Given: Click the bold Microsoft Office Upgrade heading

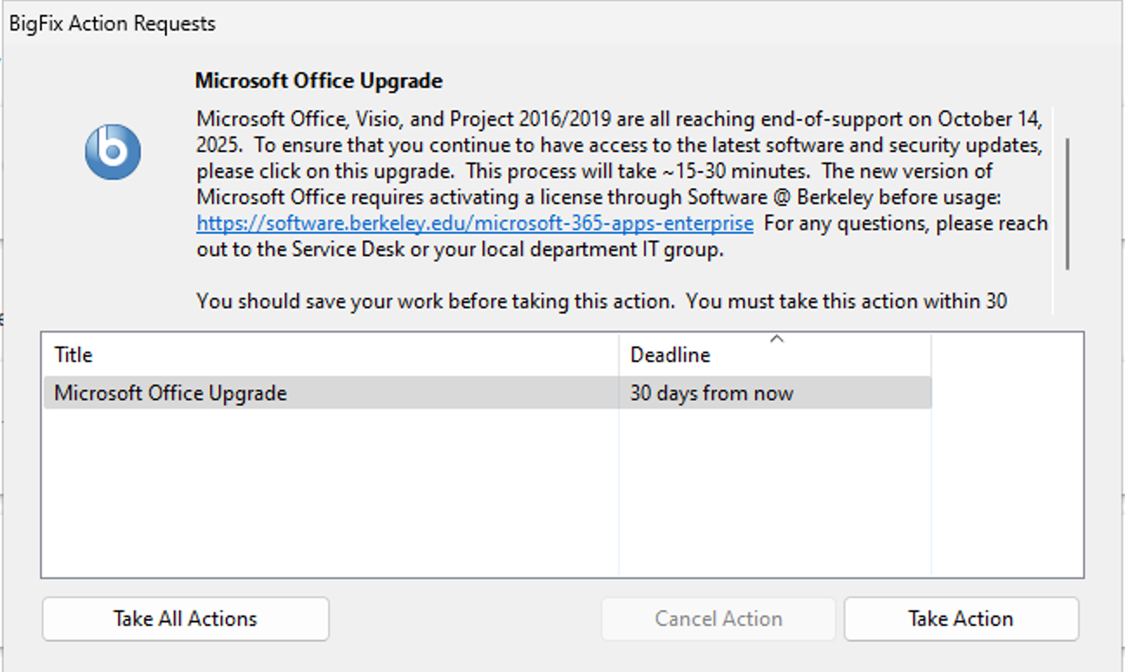Looking at the screenshot, I should click(x=319, y=81).
